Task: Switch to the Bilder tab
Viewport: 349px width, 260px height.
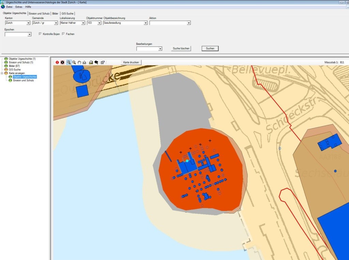Action: coord(55,14)
